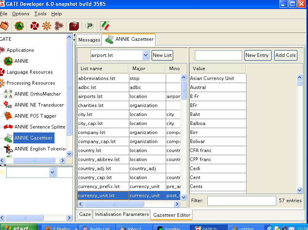Open the File menu
The width and height of the screenshot is (308, 230).
pyautogui.click(x=4, y=14)
